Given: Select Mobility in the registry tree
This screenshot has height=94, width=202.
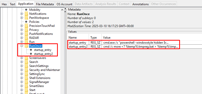Looking at the screenshot, I should [x=35, y=10].
